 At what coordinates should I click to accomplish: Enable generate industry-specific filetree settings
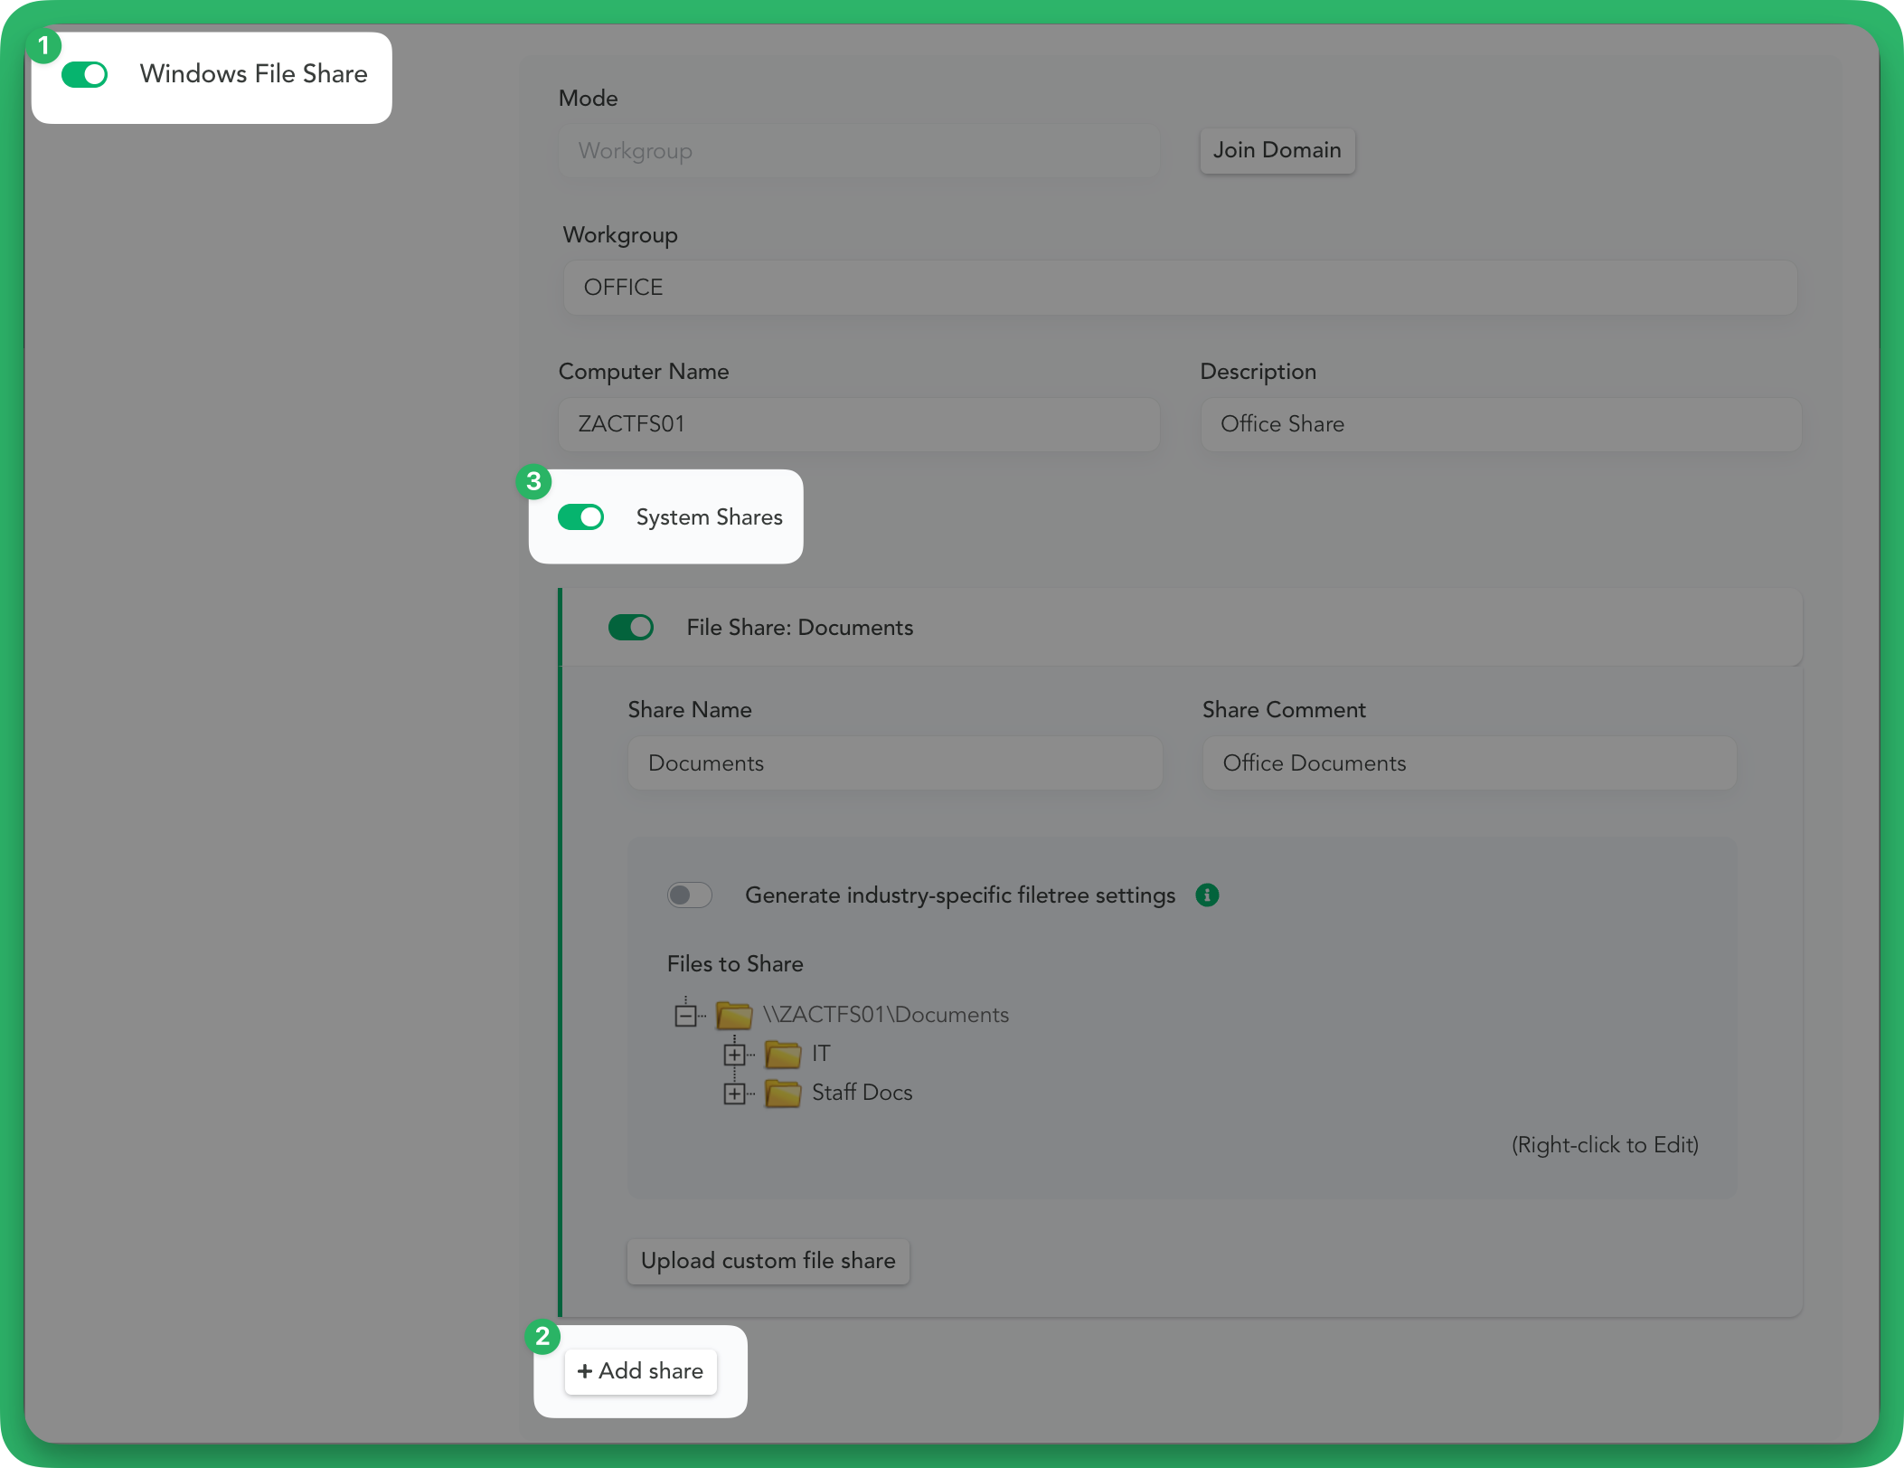[x=689, y=895]
